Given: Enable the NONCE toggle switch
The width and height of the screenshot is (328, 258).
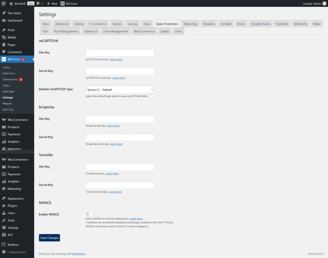Looking at the screenshot, I should pos(89,214).
